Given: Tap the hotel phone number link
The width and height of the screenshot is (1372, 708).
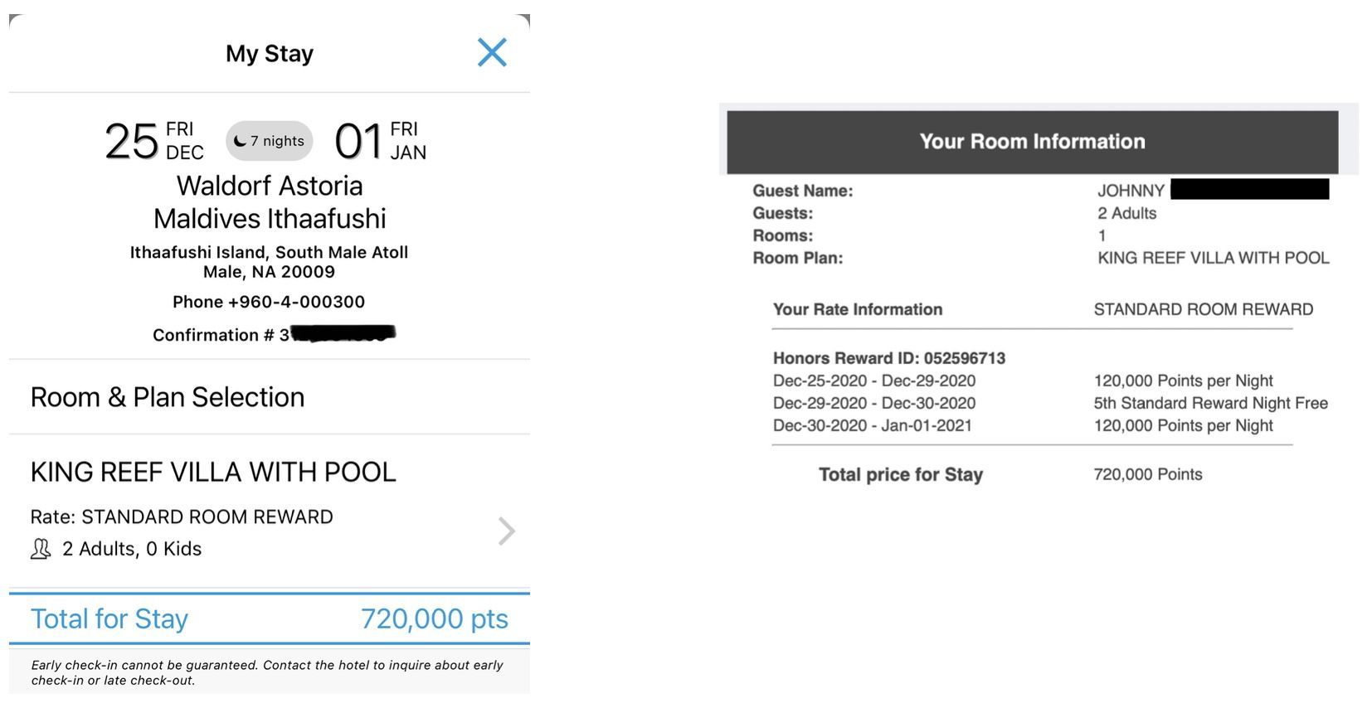Looking at the screenshot, I should point(269,302).
